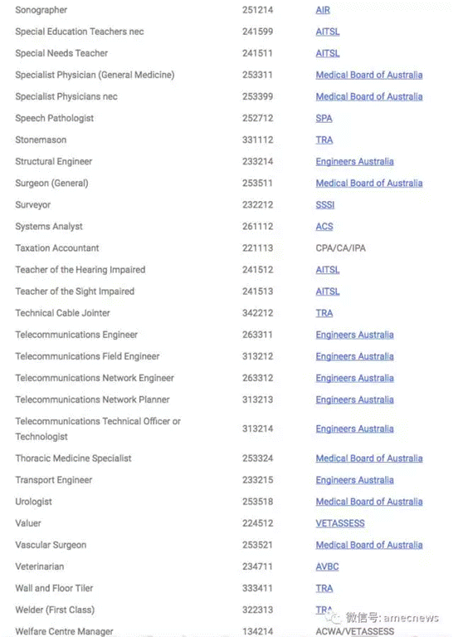The width and height of the screenshot is (453, 637).
Task: Open the TRA link for Stonemason
Action: point(324,140)
